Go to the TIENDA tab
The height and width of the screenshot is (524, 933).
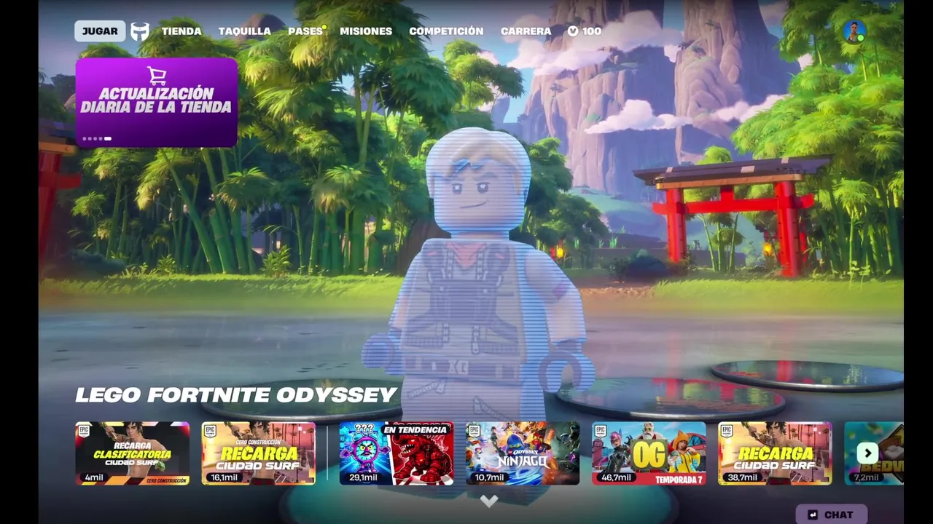pos(181,31)
